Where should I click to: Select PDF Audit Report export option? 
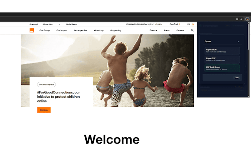(222, 68)
